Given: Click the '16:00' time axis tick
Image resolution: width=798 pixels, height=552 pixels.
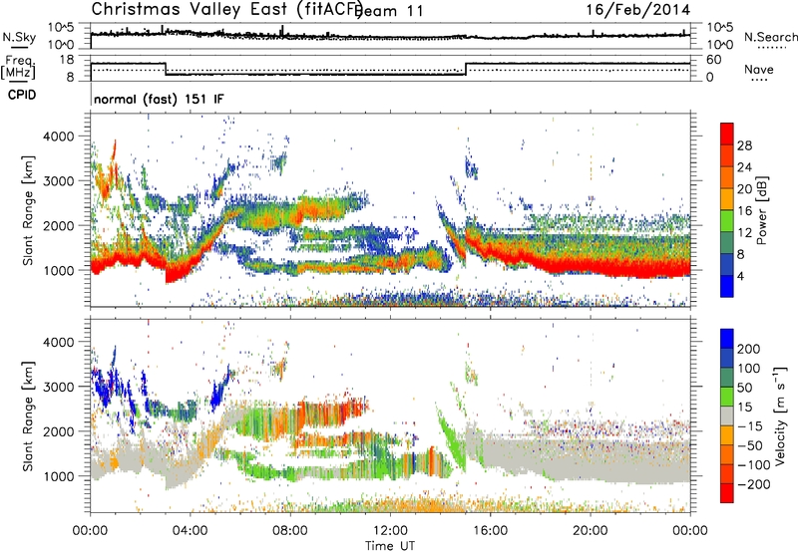Looking at the screenshot, I should [x=491, y=531].
